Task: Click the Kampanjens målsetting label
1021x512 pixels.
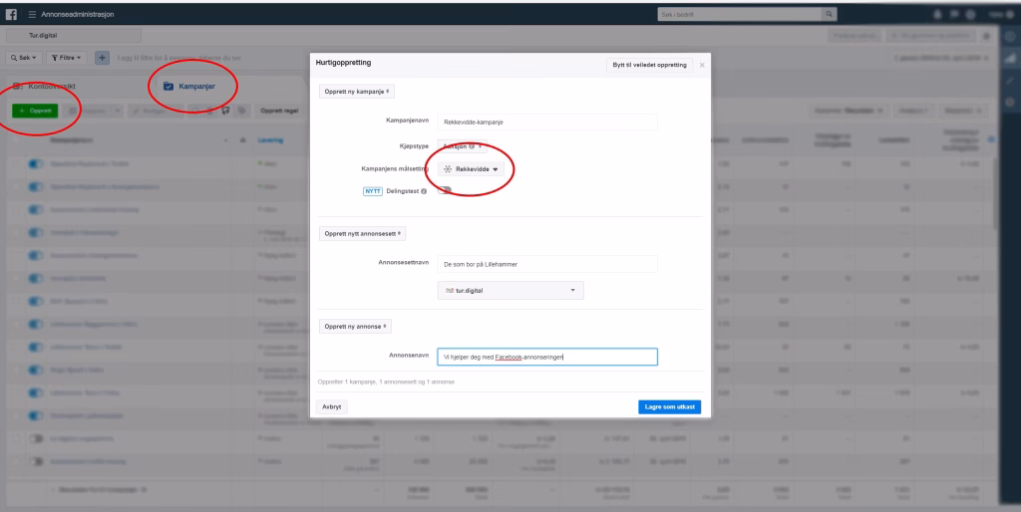Action: point(395,168)
